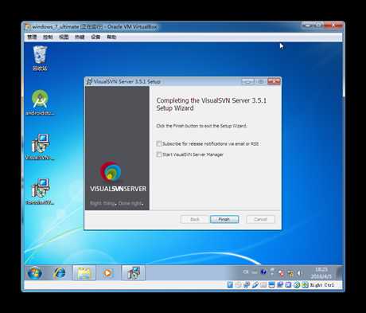Open Windows Explorer from the taskbar

pyautogui.click(x=84, y=273)
